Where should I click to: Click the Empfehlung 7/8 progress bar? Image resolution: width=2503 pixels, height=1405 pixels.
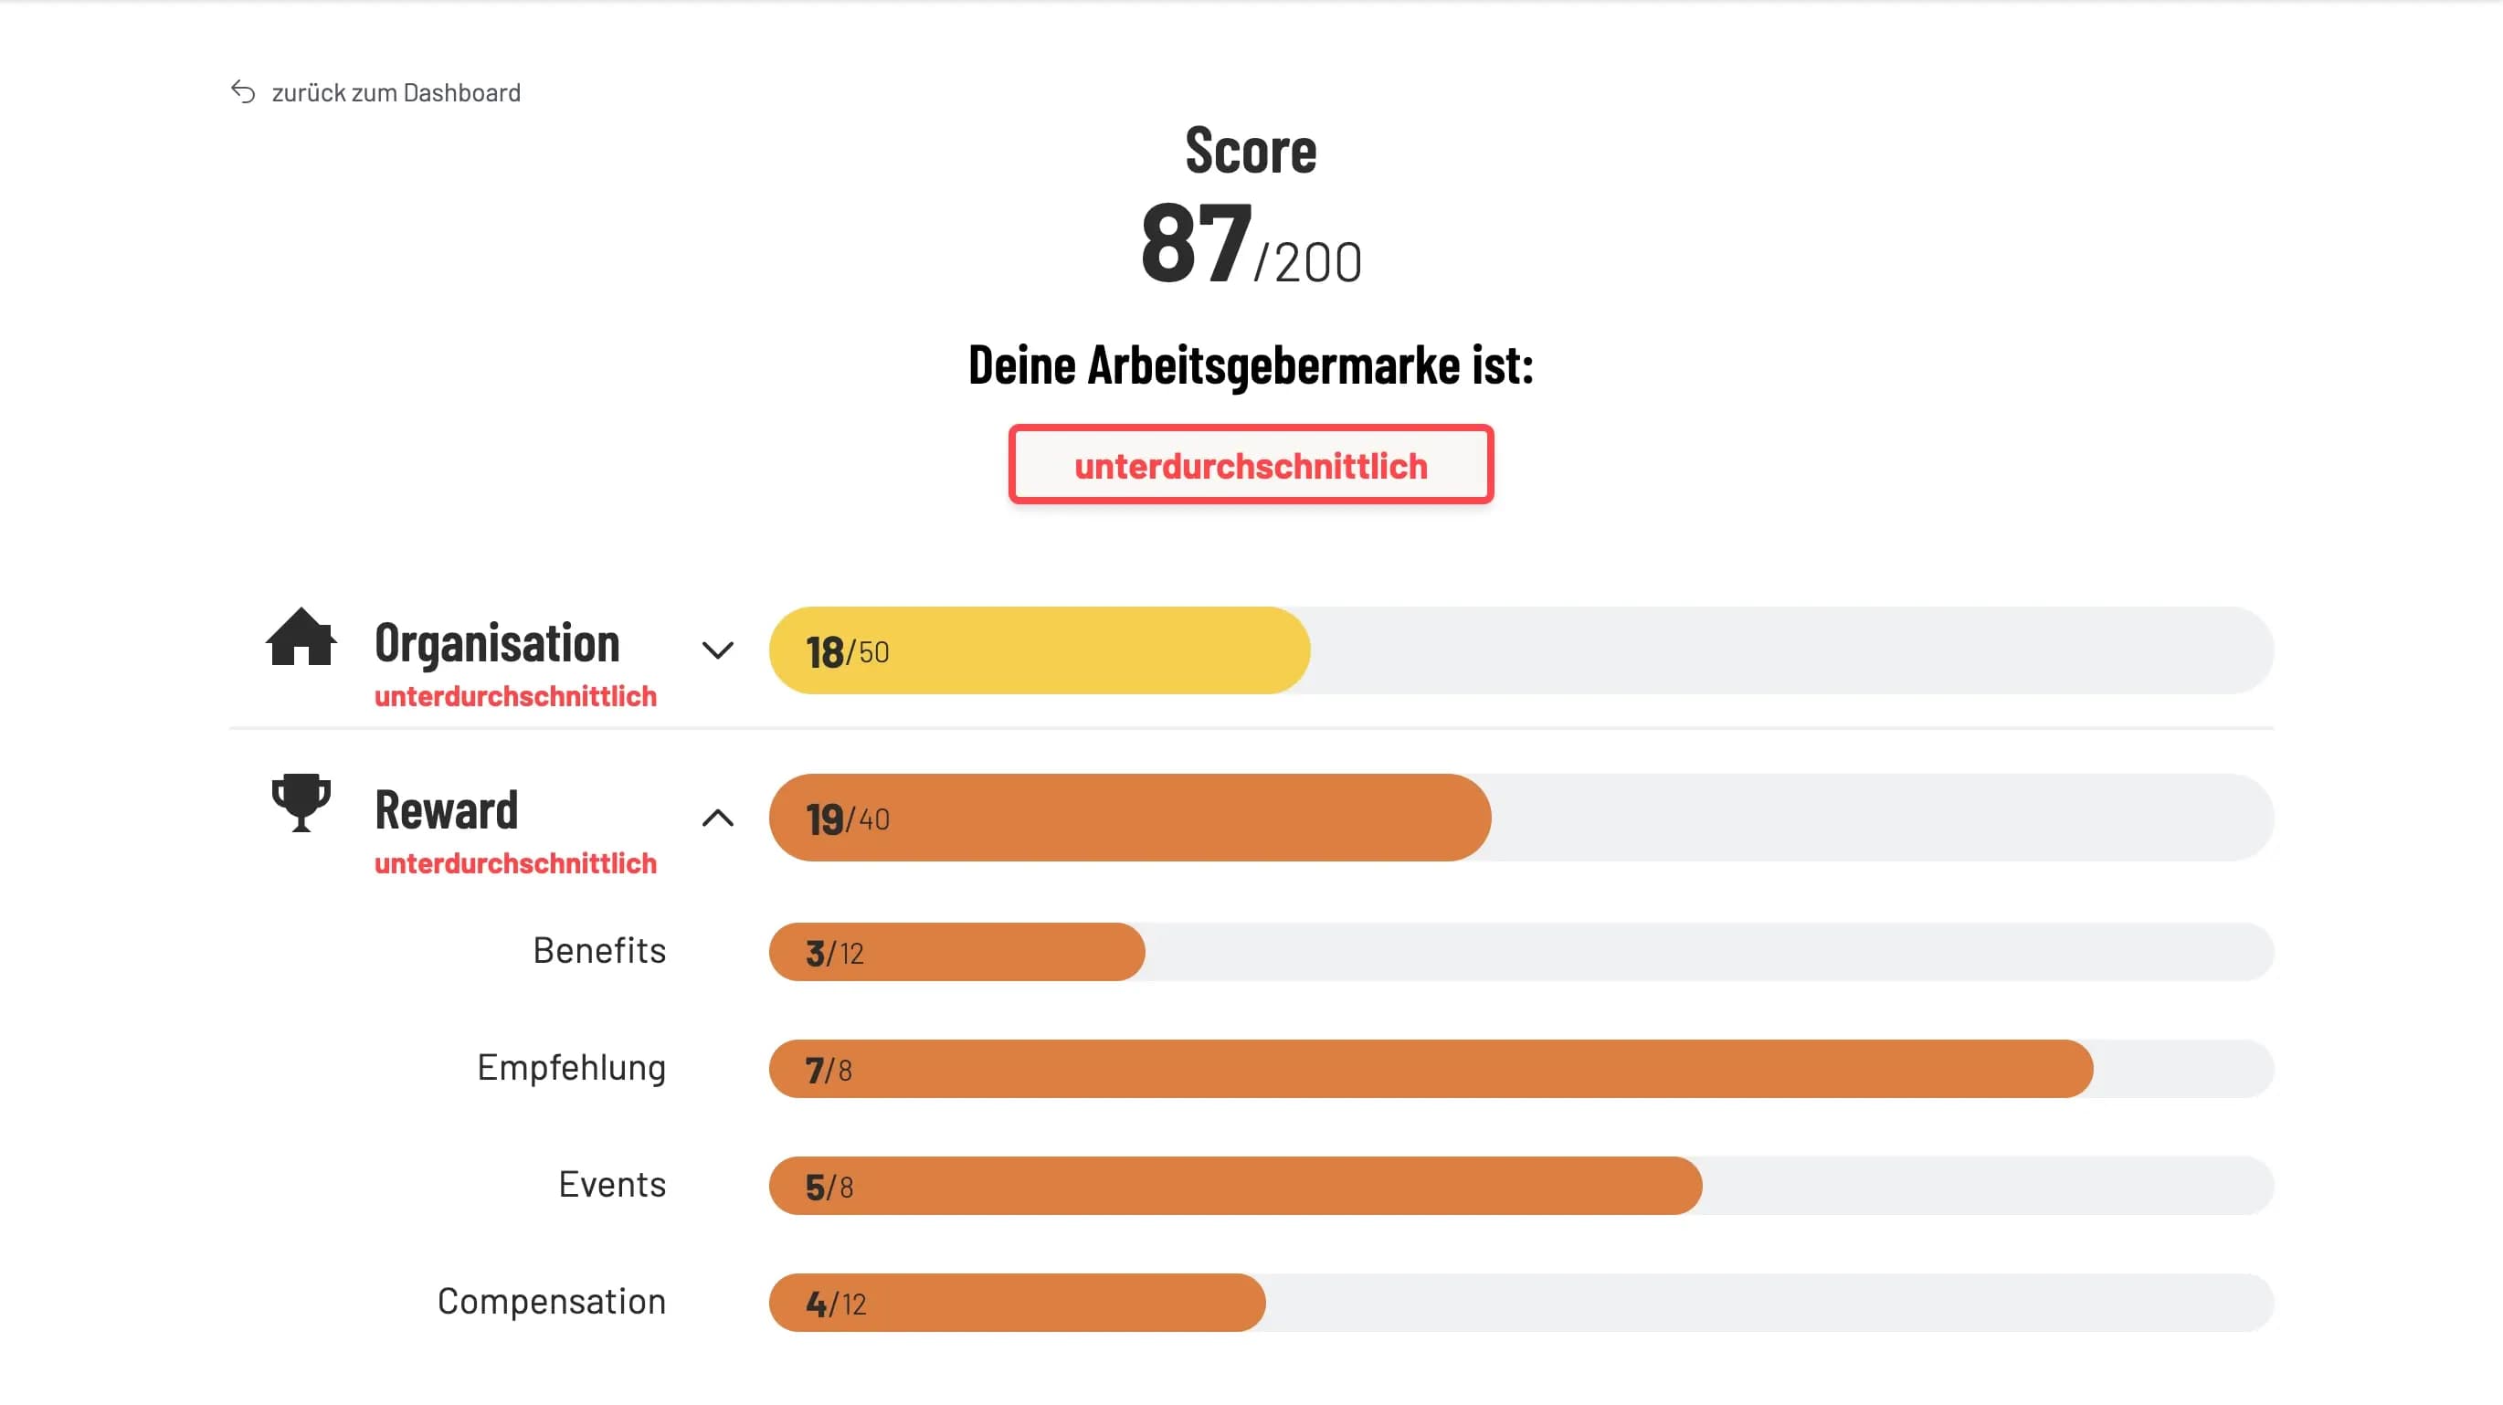coord(1522,1069)
